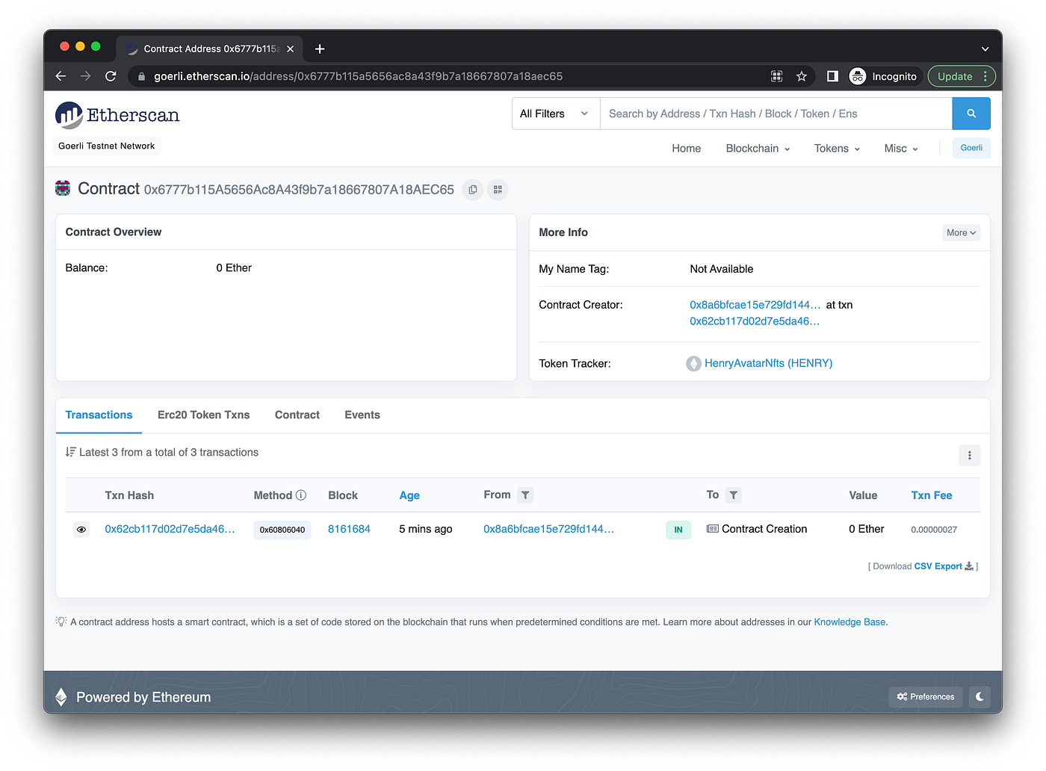1046x771 pixels.
Task: Click the blue search magnifier button
Action: coord(971,114)
